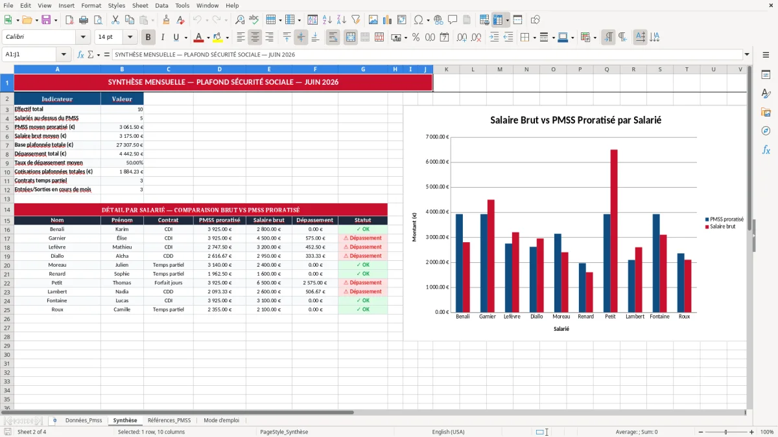Screen dimensions: 778x437
Task: Toggle Center Horizontally alignment
Action: pyautogui.click(x=255, y=38)
